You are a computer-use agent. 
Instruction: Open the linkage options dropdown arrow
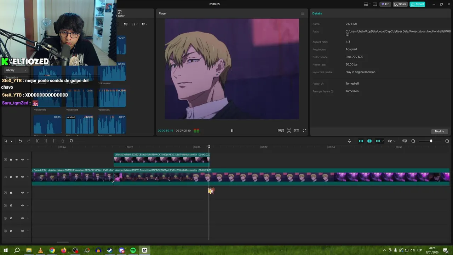(x=383, y=141)
